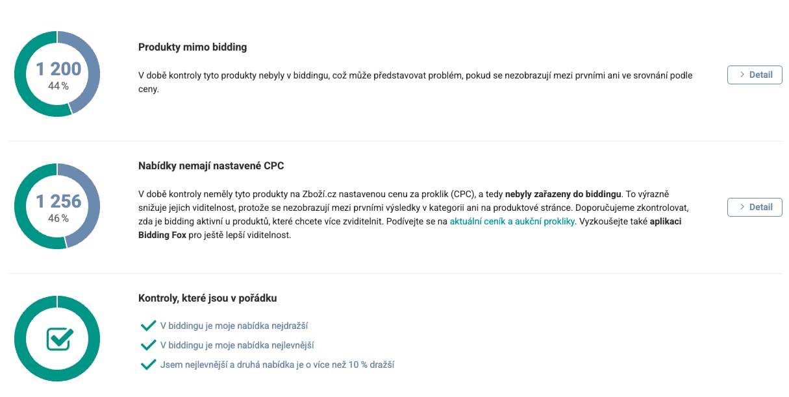The image size is (789, 397).
Task: Open 'aktuální ceník a aukční prokliky' link
Action: [x=512, y=221]
